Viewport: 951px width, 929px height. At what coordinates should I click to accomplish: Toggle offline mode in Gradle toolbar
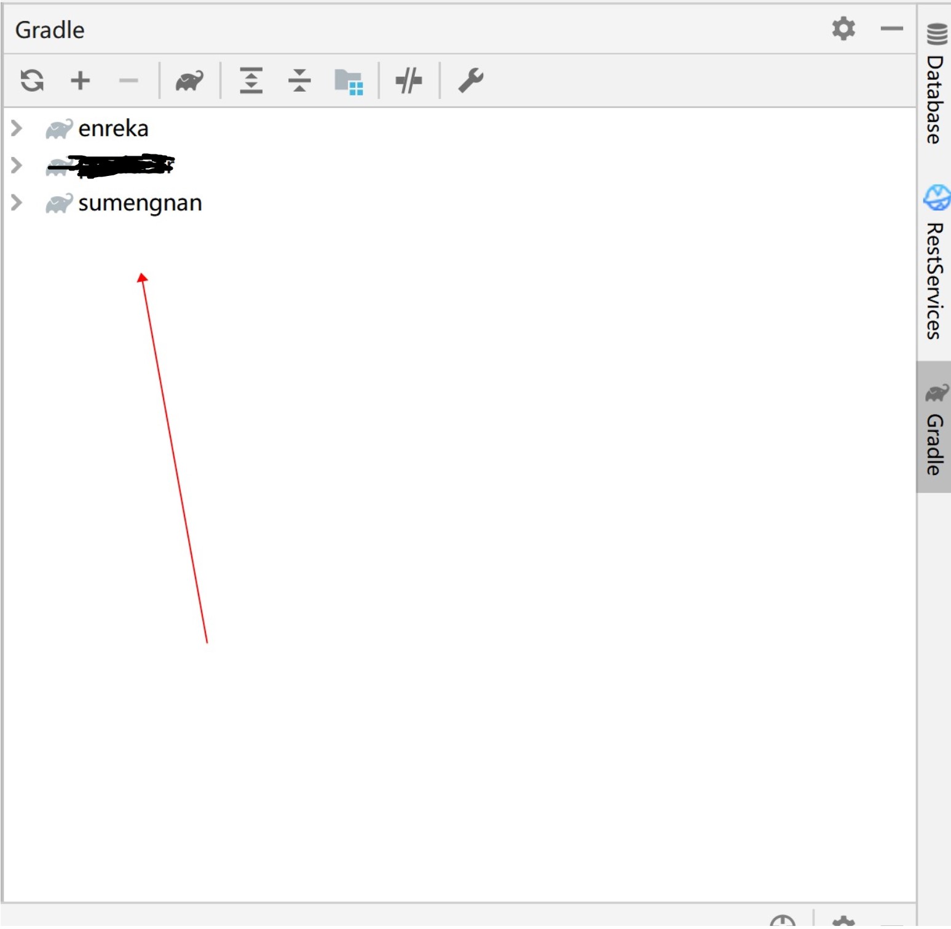(x=409, y=81)
